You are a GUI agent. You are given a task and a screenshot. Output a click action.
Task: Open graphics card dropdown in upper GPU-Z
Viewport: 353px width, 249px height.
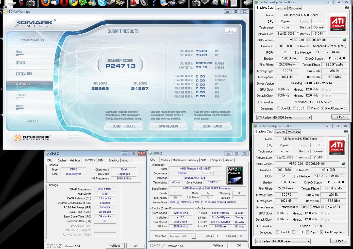click(x=284, y=117)
